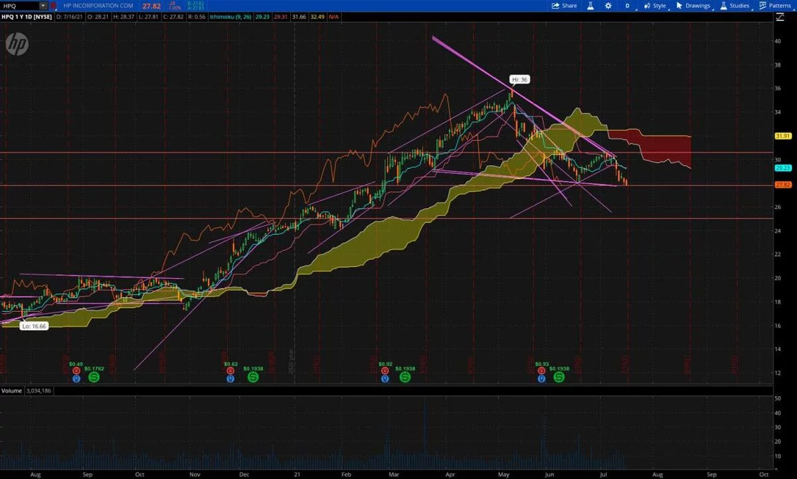797x479 pixels.
Task: Click the HPQ symbol input field
Action: pyautogui.click(x=20, y=5)
